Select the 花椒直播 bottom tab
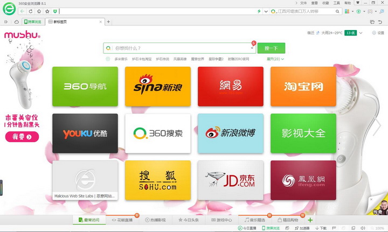Viewport: 388px width, 232px height. tap(122, 220)
